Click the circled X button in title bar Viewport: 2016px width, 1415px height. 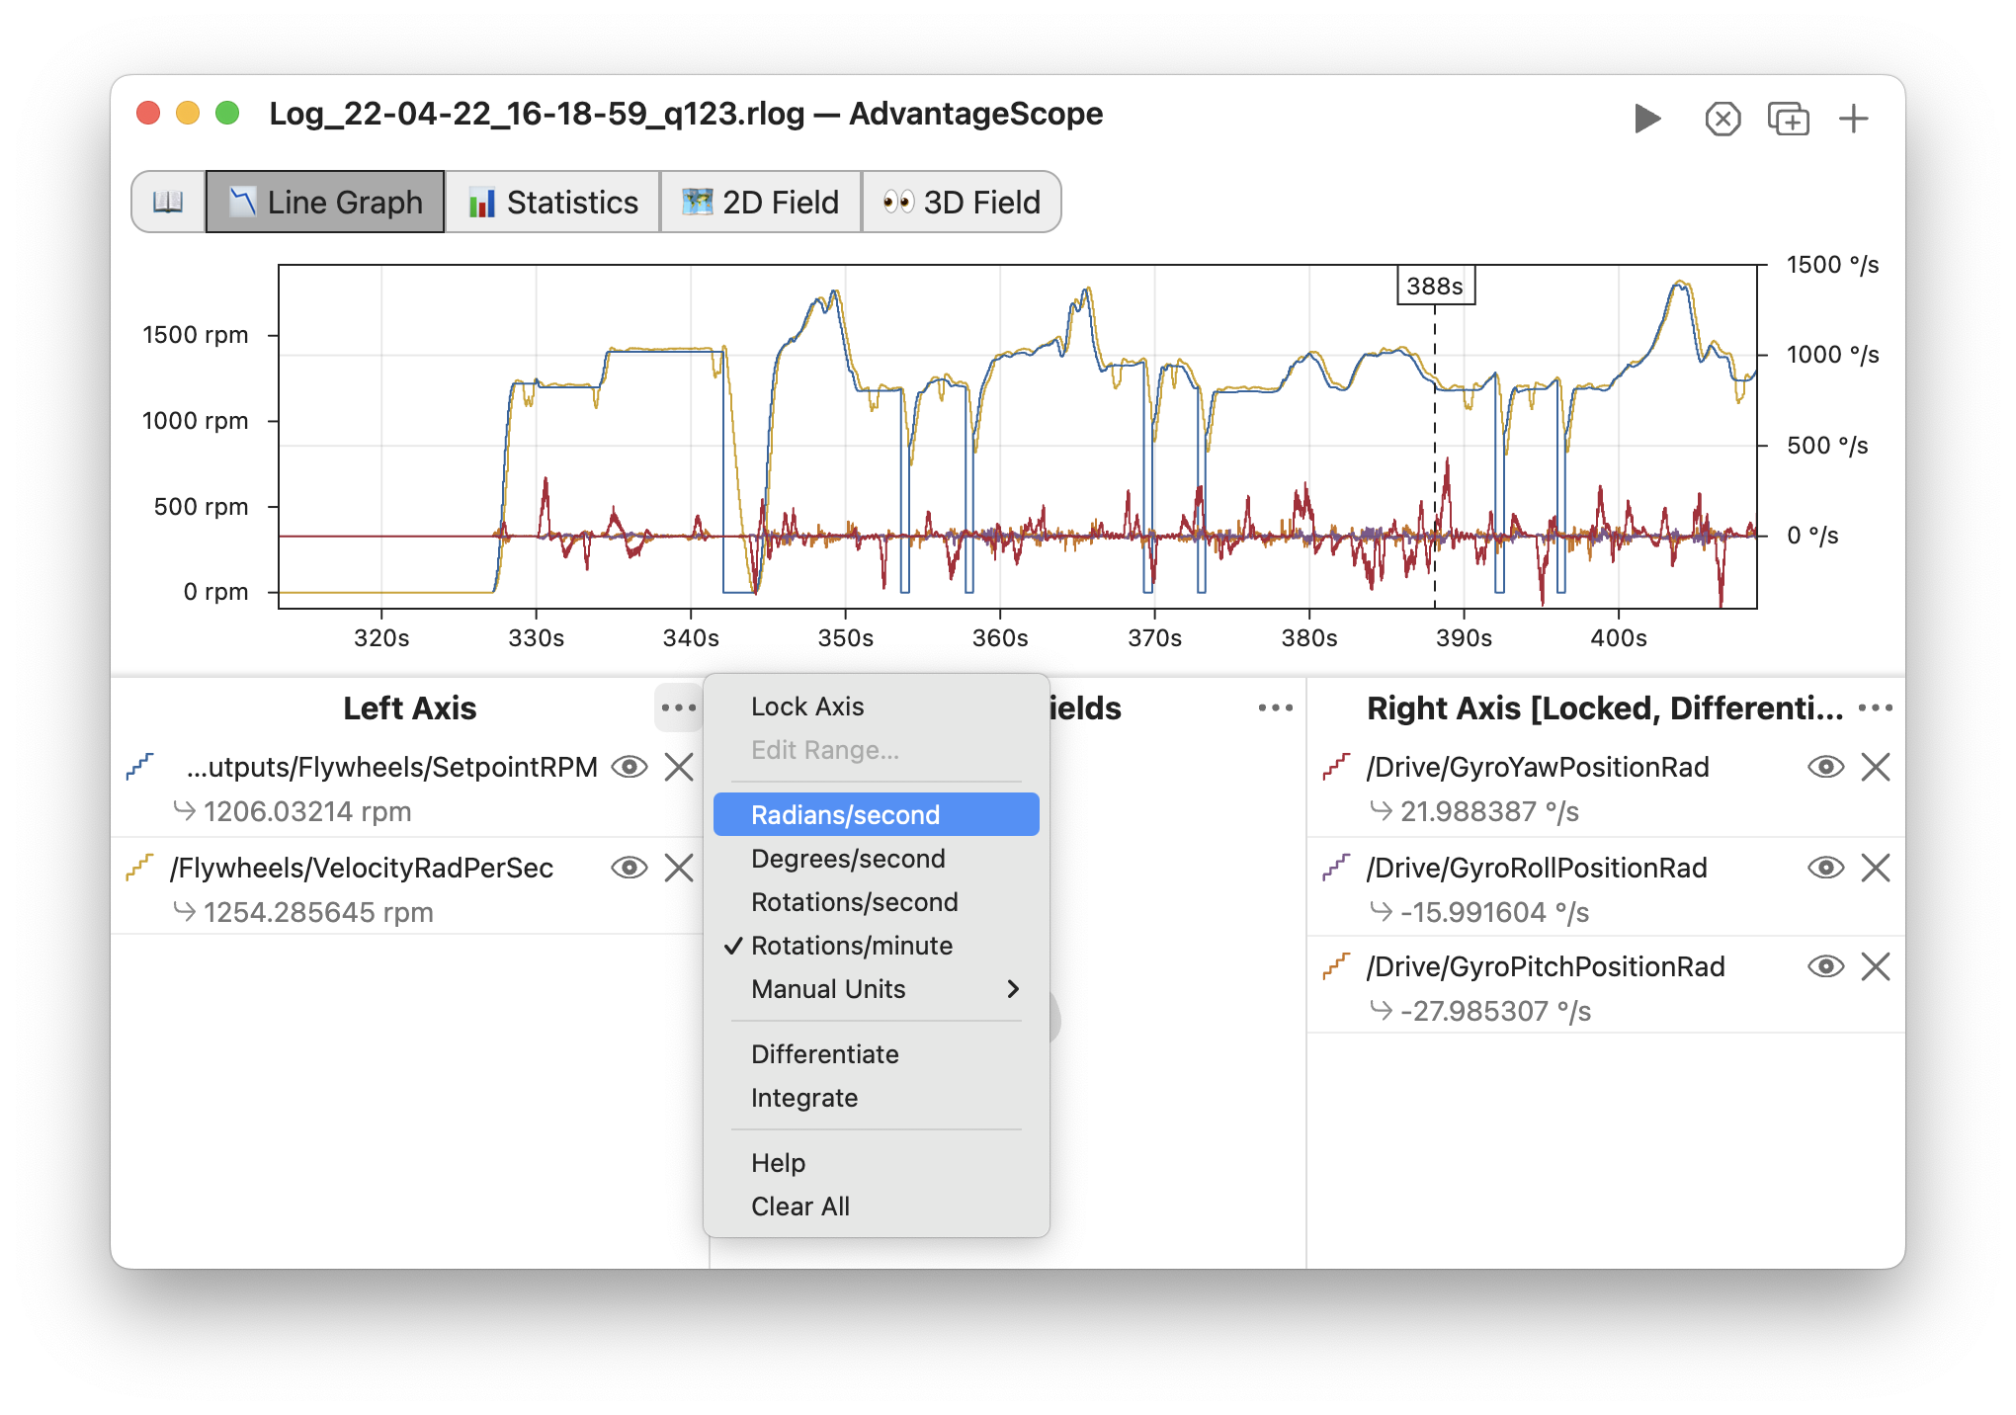tap(1722, 120)
